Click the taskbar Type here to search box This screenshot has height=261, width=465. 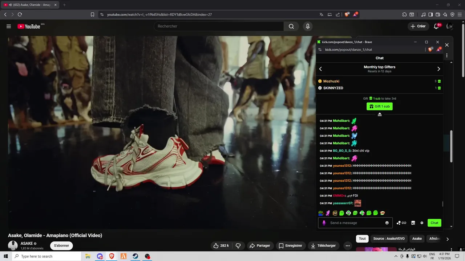(x=46, y=256)
